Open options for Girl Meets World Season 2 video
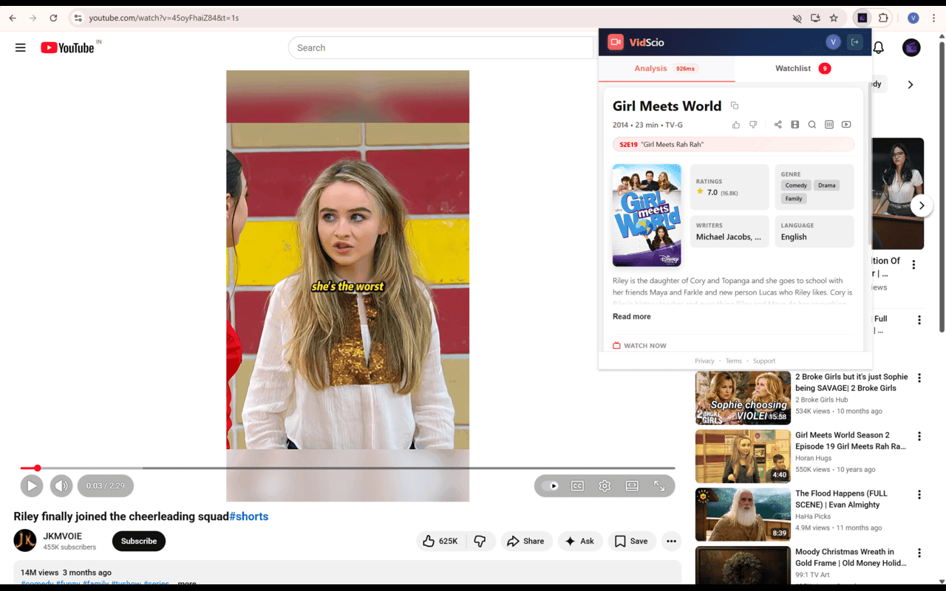The height and width of the screenshot is (591, 946). pos(919,437)
